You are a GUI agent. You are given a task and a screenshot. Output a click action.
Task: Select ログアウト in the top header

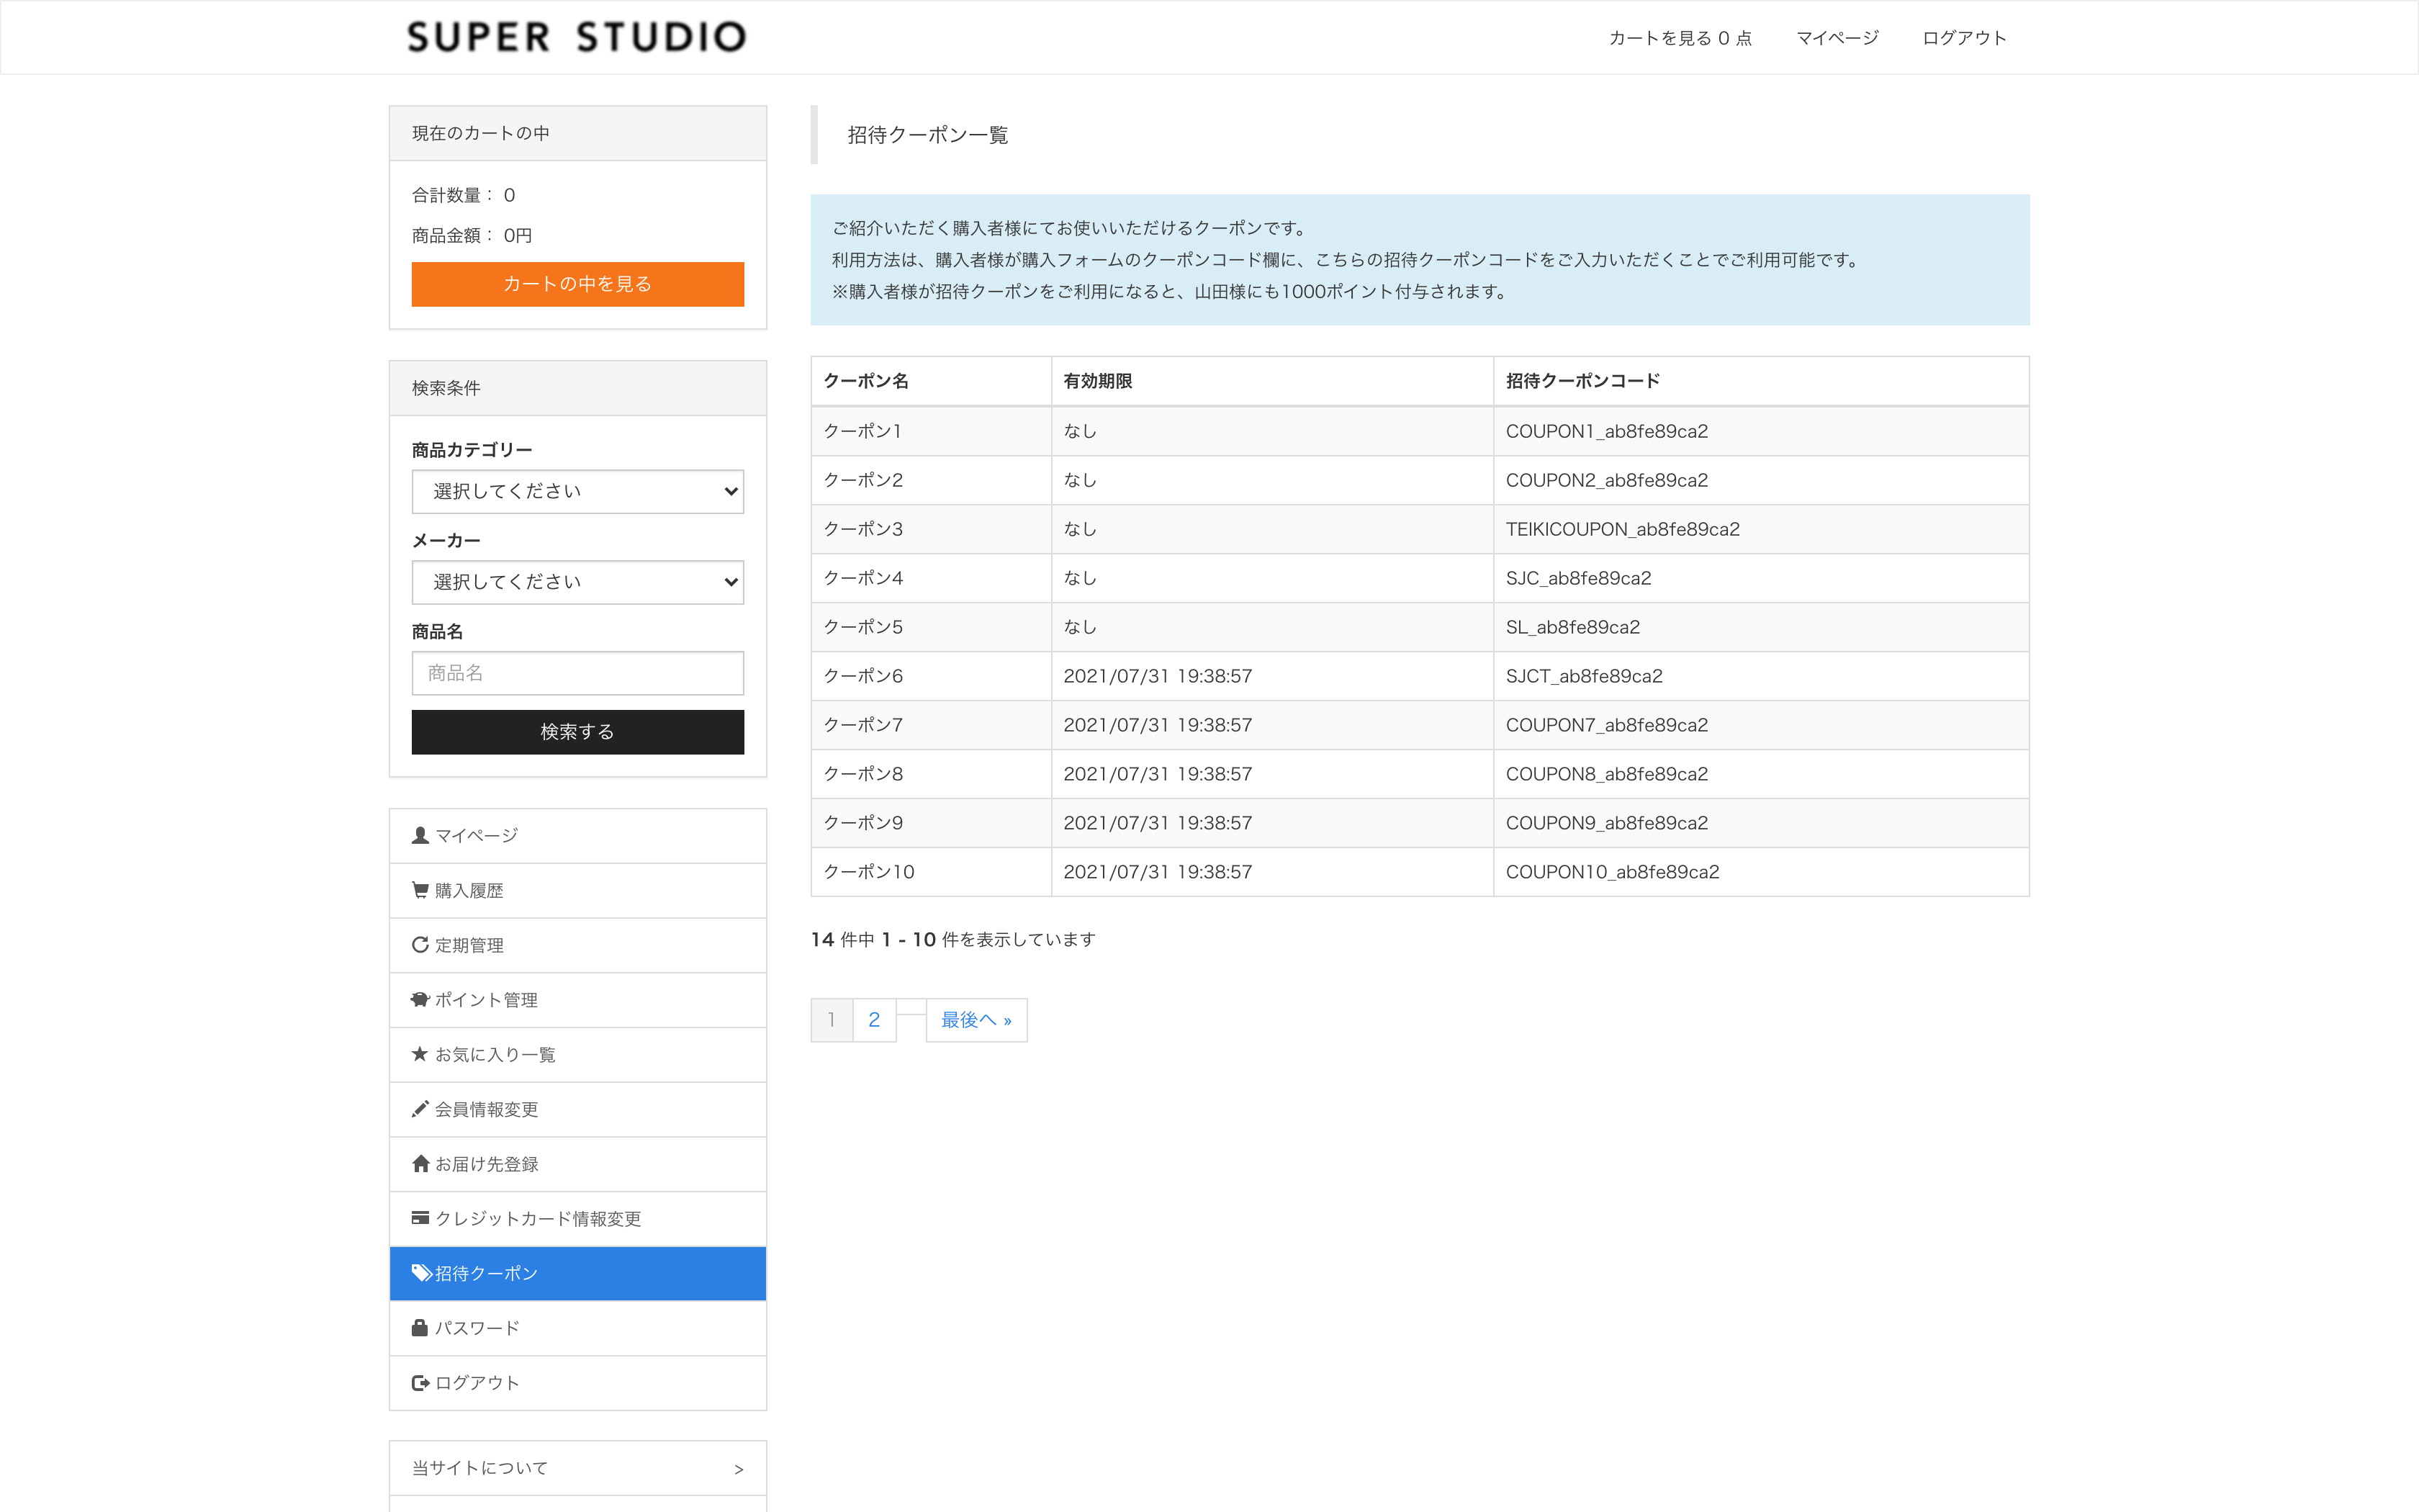coord(1964,38)
